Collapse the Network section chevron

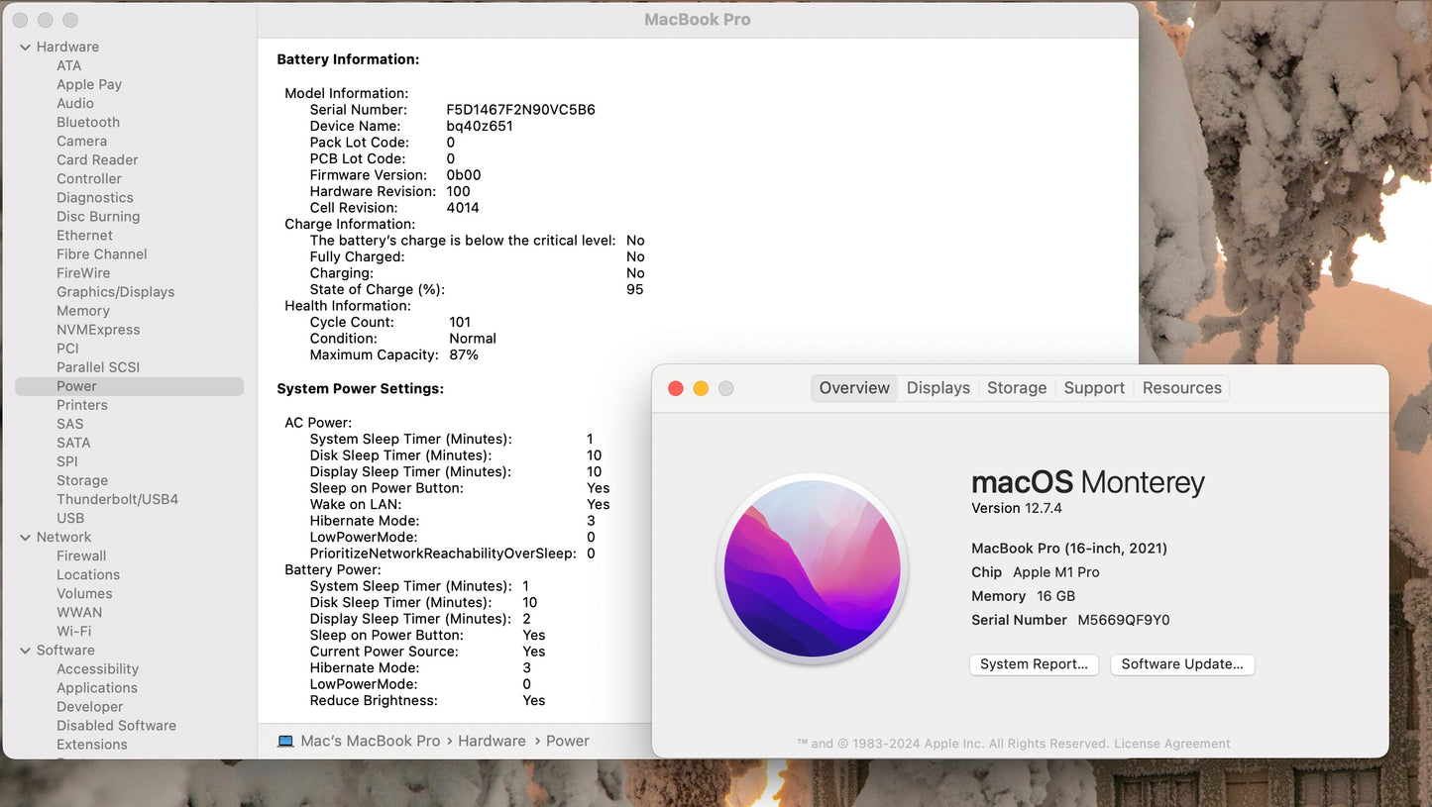click(x=25, y=537)
